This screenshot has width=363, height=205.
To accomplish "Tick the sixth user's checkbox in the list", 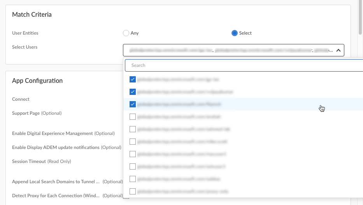I will [x=133, y=142].
